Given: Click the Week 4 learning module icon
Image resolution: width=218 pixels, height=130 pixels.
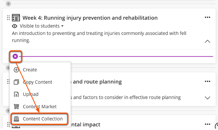Looking at the screenshot, I should click(x=16, y=18).
